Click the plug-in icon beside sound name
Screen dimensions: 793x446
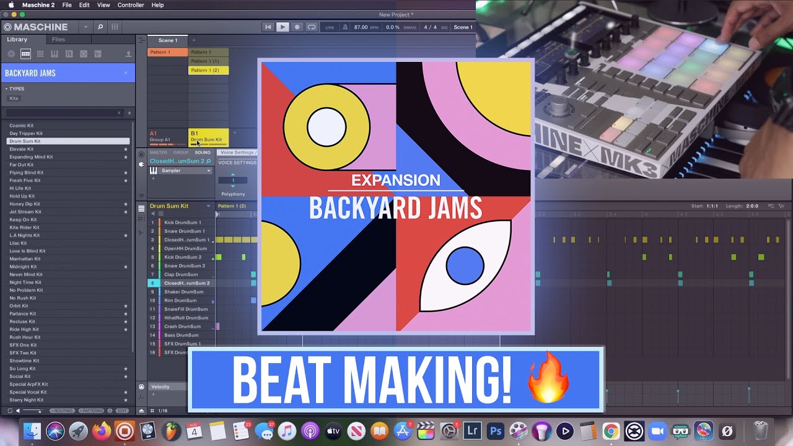(141, 164)
